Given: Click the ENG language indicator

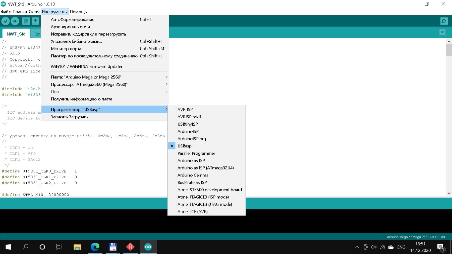Looking at the screenshot, I should pos(401,247).
